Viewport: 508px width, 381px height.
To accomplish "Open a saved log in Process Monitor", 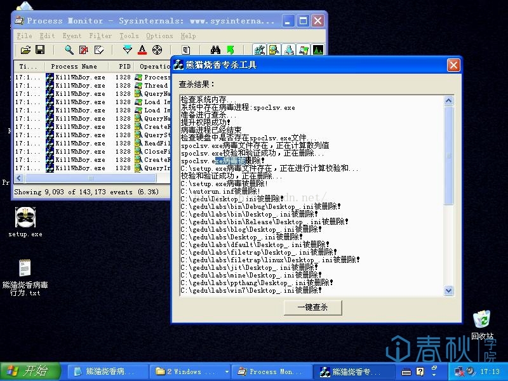I will [25, 50].
